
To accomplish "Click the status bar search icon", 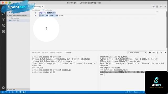I will 6,92.
